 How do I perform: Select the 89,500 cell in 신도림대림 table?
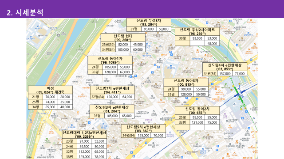point(84,147)
